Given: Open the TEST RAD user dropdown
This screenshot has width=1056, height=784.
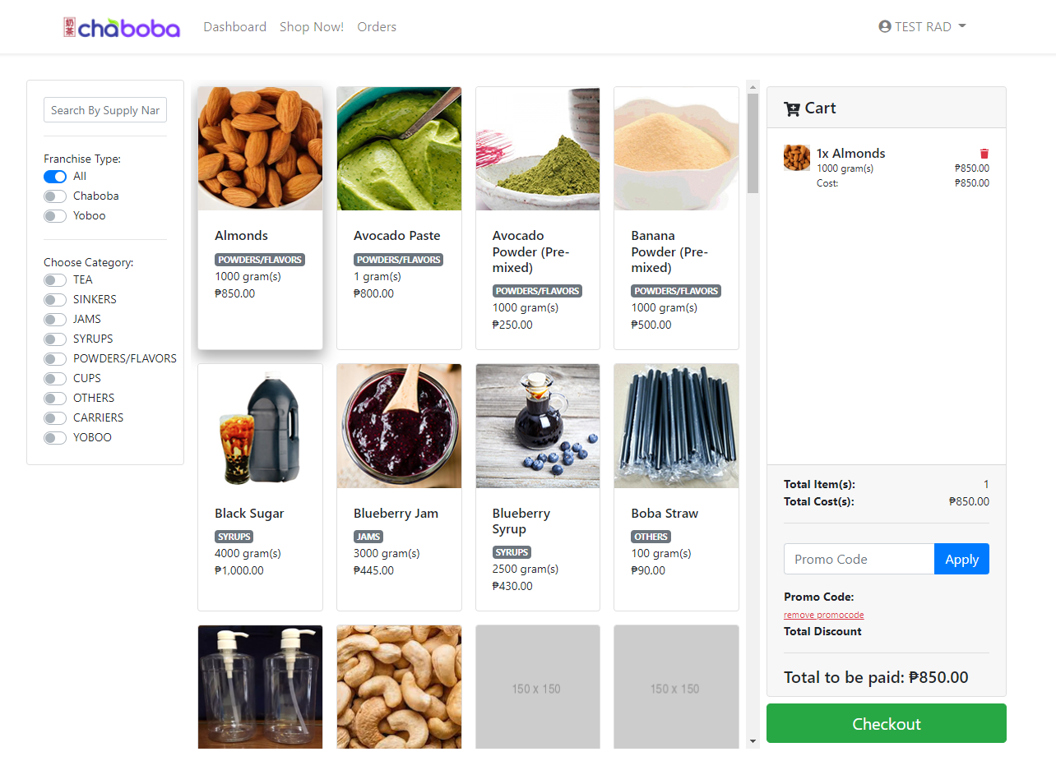Looking at the screenshot, I should point(922,26).
